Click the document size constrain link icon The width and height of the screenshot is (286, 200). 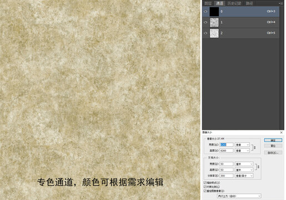pos(258,167)
